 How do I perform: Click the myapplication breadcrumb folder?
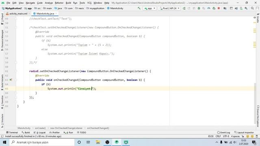[x=95, y=8]
